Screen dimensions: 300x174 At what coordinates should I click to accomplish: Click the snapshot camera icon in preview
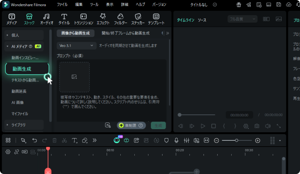[257, 126]
